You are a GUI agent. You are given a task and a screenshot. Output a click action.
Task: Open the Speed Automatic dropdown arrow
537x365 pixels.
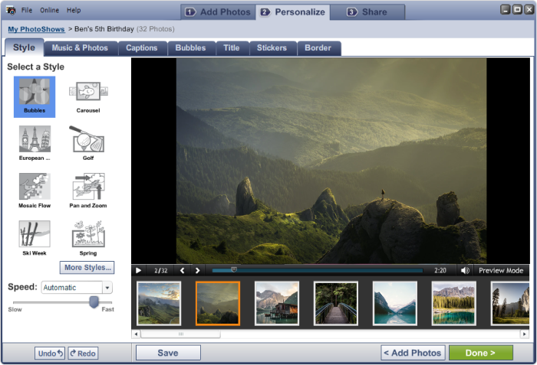[107, 288]
